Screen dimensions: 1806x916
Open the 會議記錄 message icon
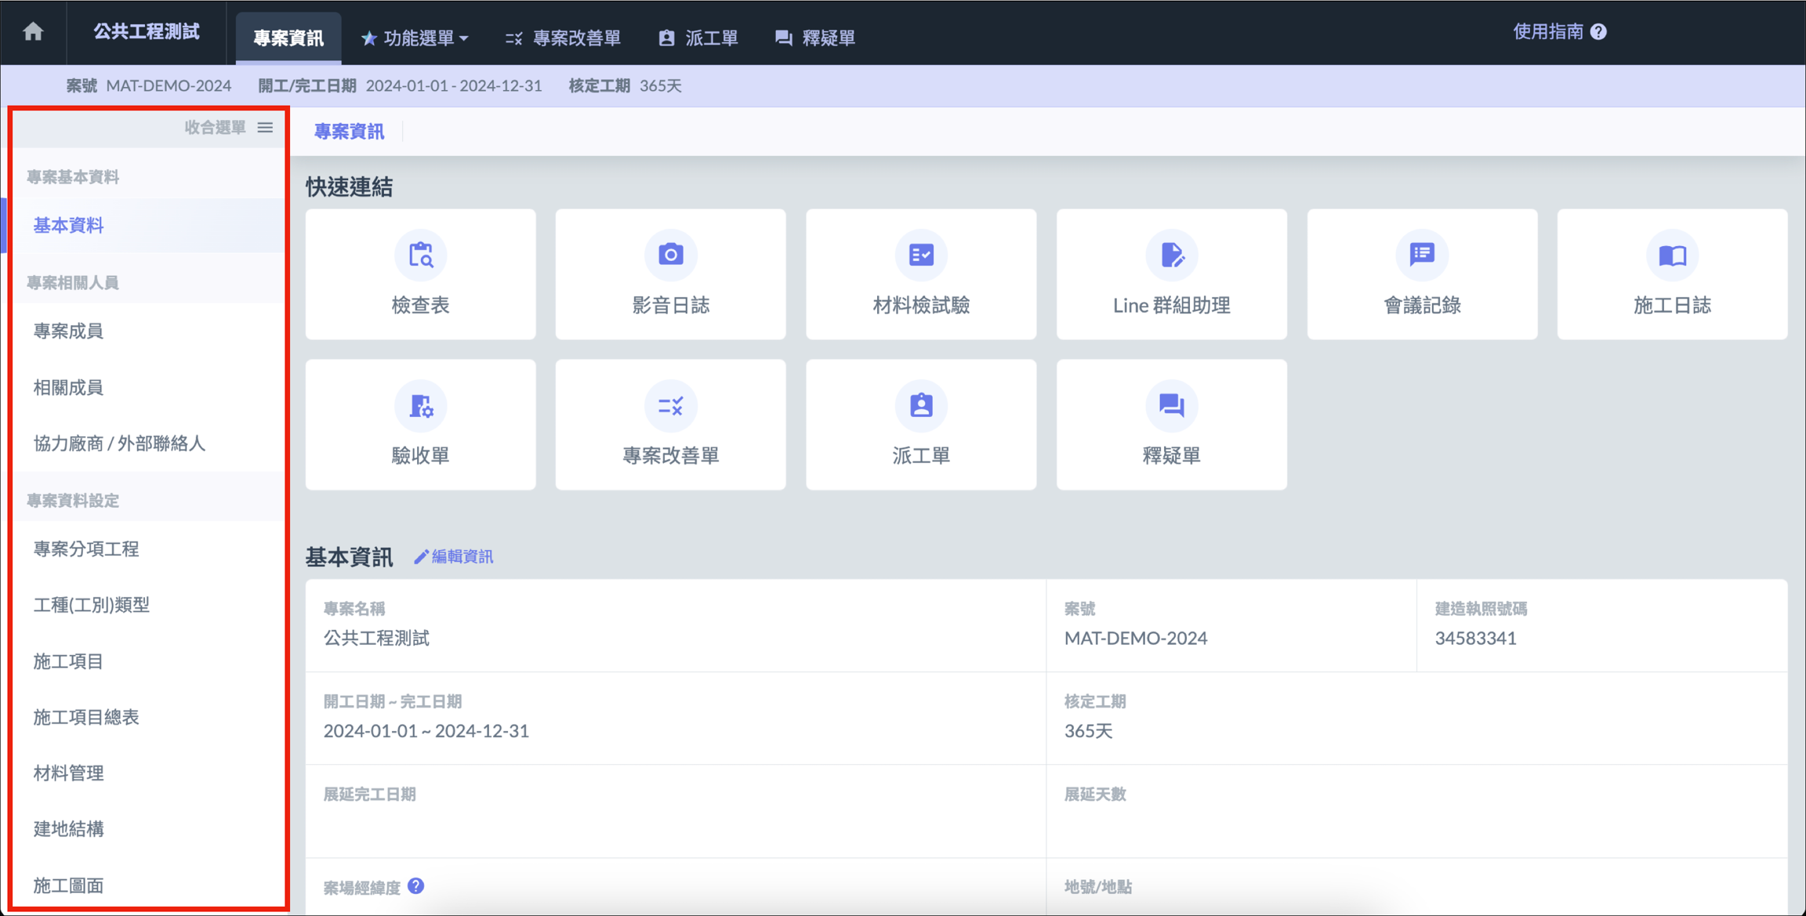pos(1421,255)
